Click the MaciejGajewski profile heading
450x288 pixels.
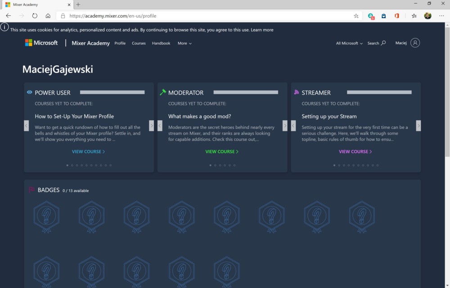[58, 69]
